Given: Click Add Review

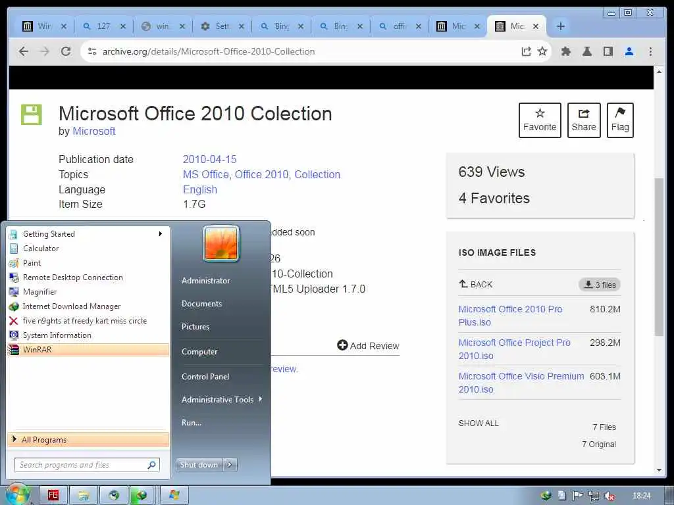Looking at the screenshot, I should pos(369,346).
